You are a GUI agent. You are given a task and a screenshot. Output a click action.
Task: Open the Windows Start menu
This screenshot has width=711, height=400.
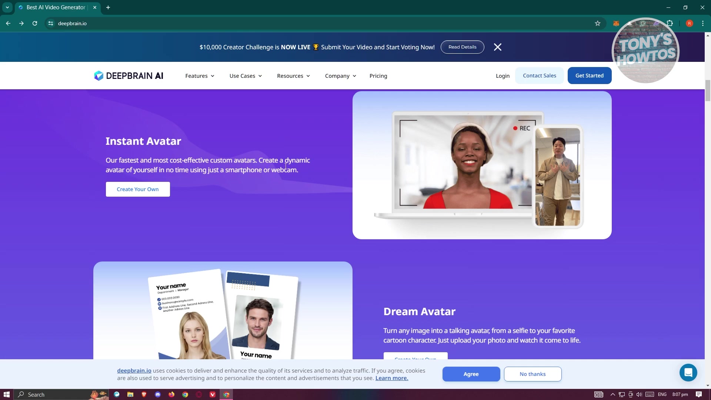[6, 394]
